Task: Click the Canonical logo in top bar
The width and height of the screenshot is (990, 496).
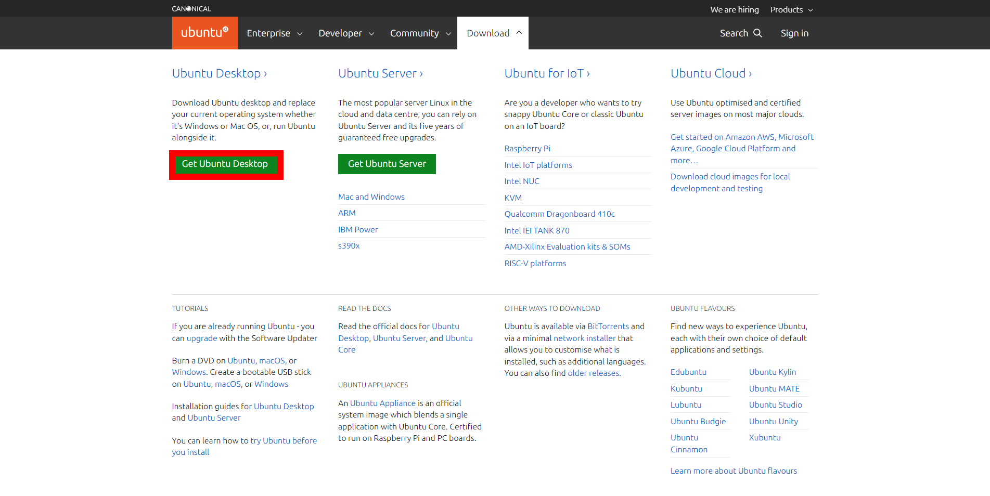Action: [x=191, y=9]
